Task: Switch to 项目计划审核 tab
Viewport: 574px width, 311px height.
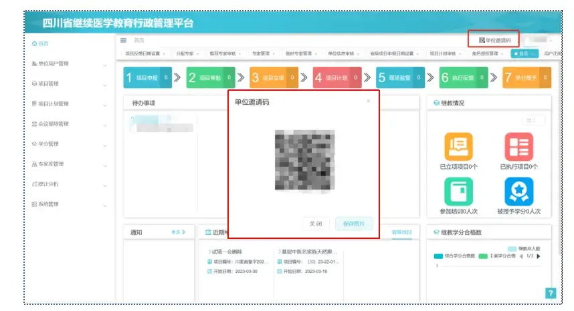Action: point(443,53)
